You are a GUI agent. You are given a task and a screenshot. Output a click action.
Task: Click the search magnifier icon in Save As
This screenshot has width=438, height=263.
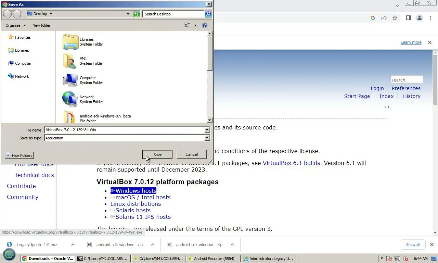click(208, 14)
